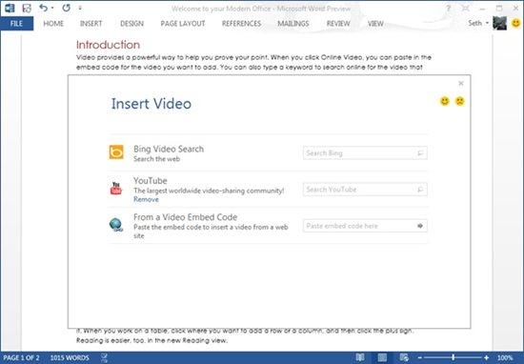Image resolution: width=524 pixels, height=364 pixels.
Task: Close the Insert Video dialog
Action: click(x=461, y=83)
